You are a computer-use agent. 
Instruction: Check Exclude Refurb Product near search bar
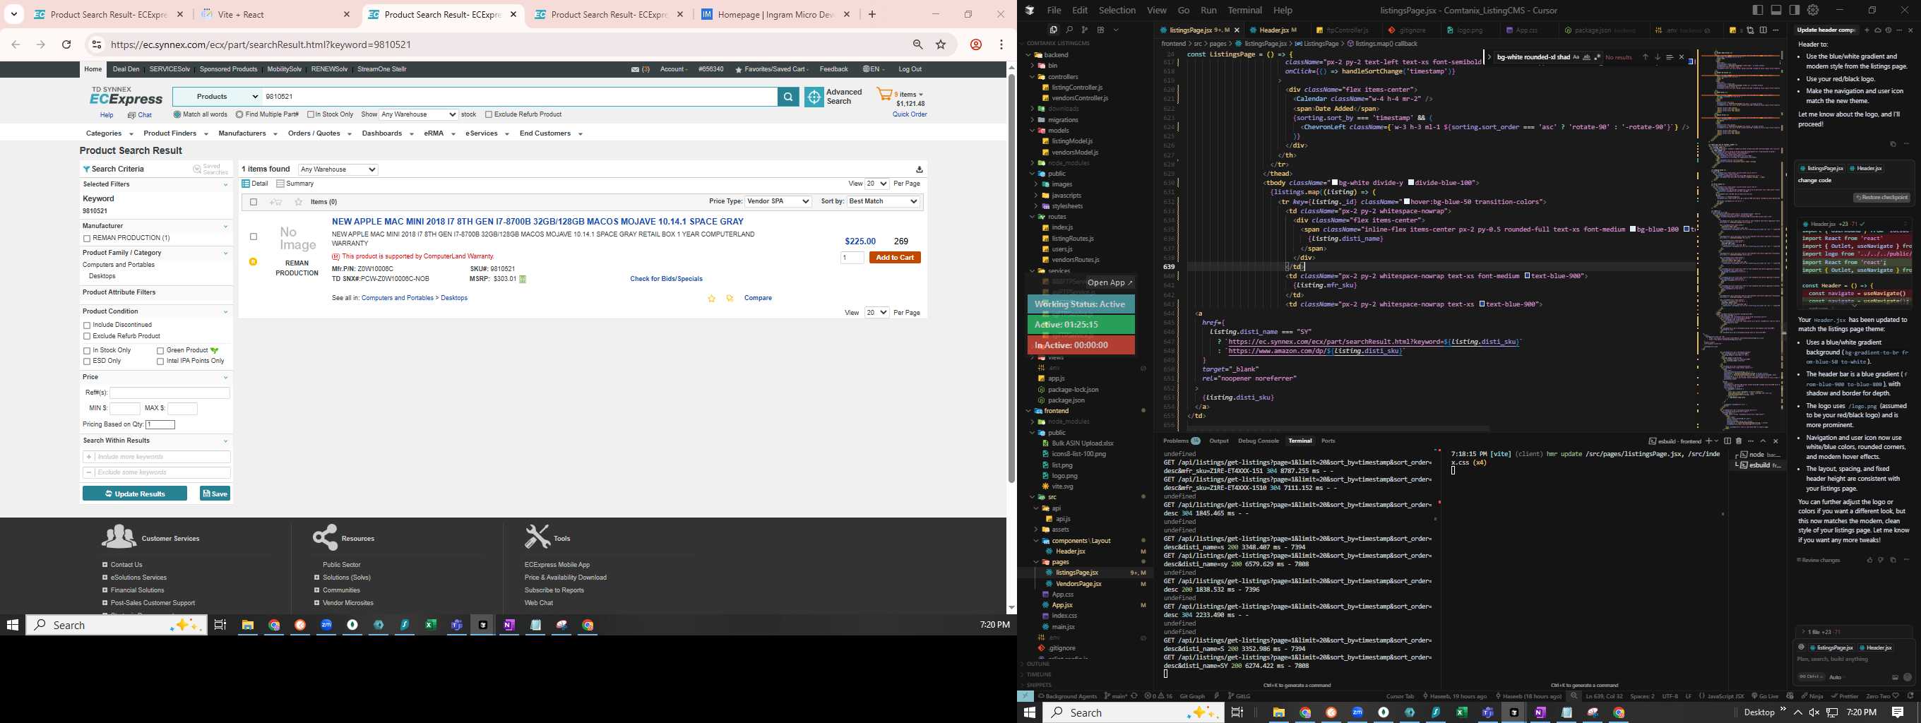click(489, 115)
